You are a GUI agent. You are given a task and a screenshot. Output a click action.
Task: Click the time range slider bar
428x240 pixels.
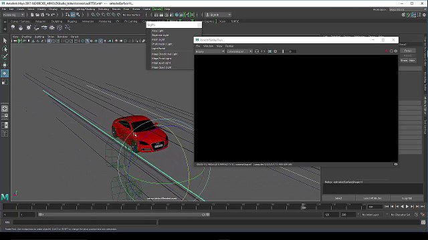coord(124,215)
